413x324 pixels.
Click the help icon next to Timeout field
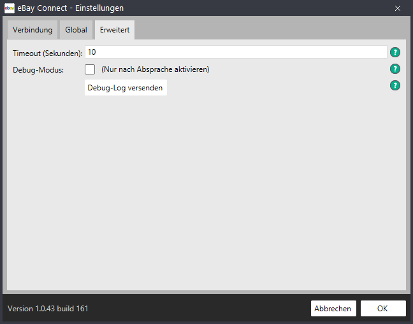point(395,52)
